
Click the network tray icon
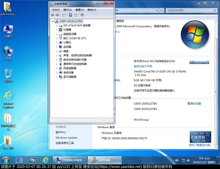coord(183,161)
